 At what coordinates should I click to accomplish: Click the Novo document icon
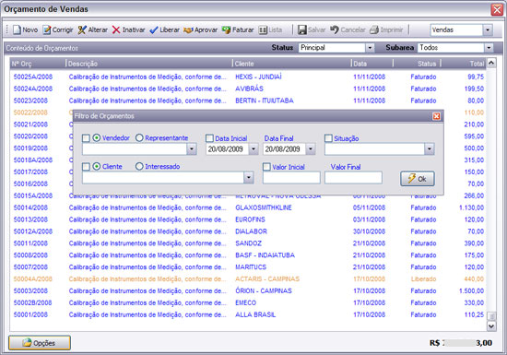click(x=17, y=30)
